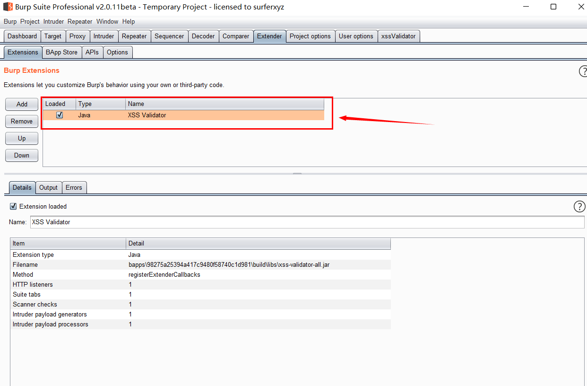Viewport: 587px width, 386px height.
Task: Minimize the Burp Suite window
Action: click(x=526, y=7)
